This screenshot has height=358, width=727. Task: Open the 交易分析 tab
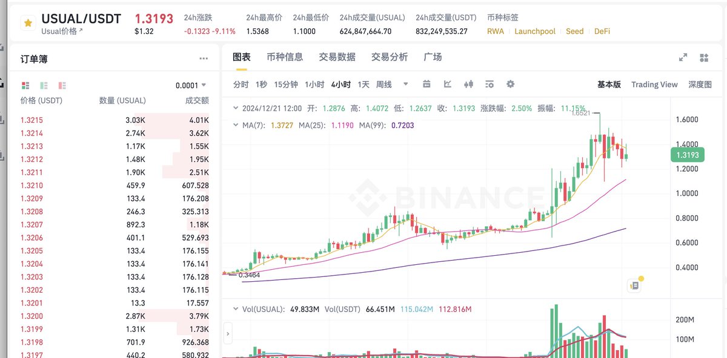point(390,57)
